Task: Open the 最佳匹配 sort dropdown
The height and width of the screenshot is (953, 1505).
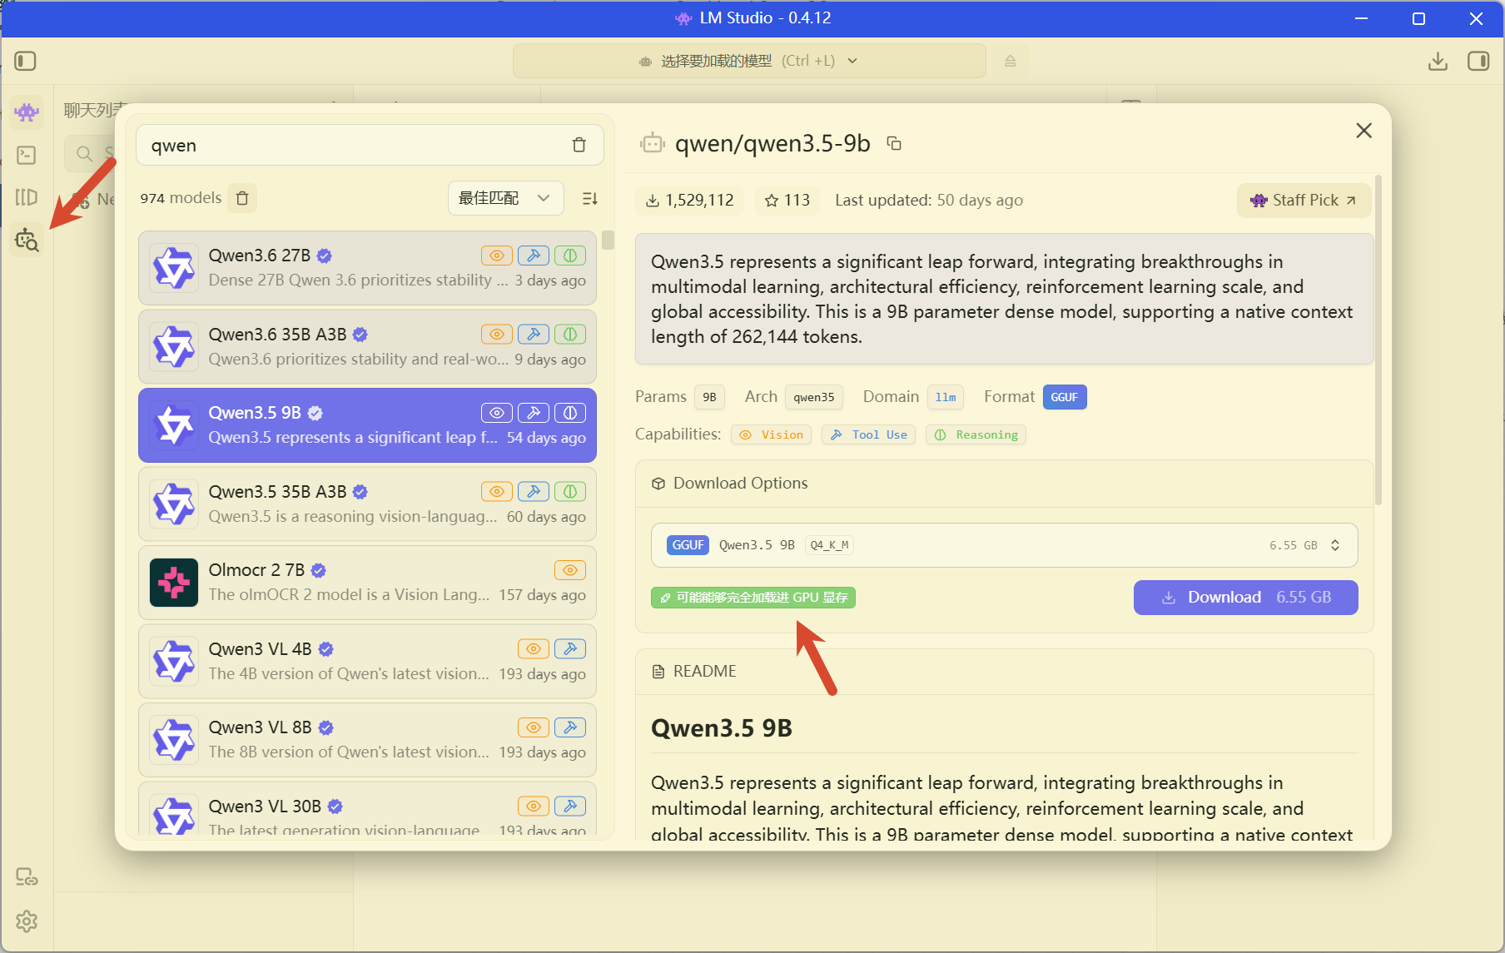Action: point(505,198)
